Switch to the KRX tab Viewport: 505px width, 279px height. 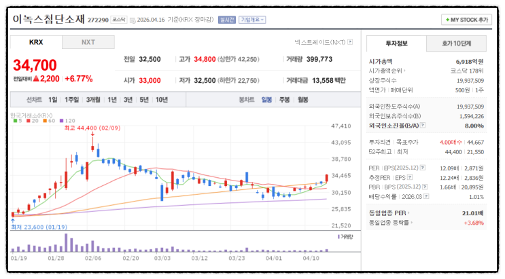click(x=36, y=42)
